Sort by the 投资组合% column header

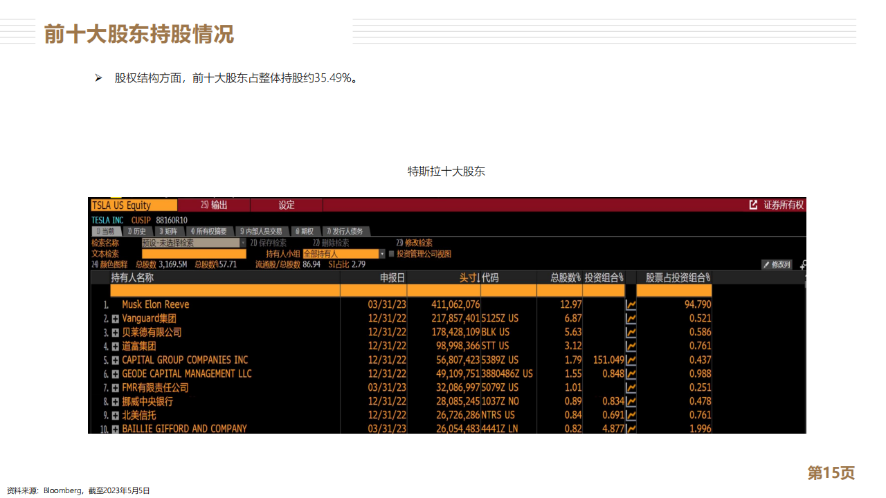tap(604, 277)
